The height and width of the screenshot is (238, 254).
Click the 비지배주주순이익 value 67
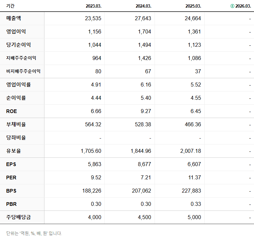(x=148, y=71)
